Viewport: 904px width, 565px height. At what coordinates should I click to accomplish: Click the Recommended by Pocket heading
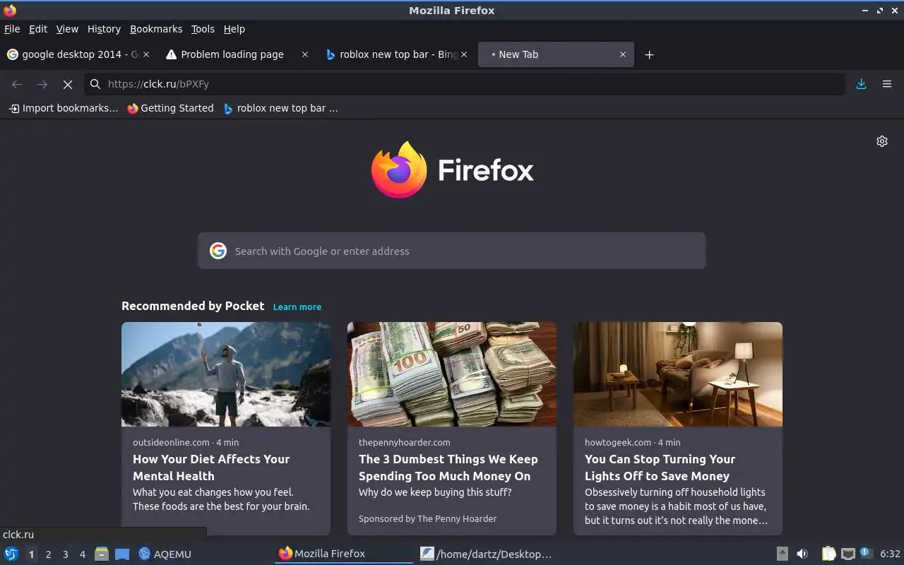coord(193,306)
